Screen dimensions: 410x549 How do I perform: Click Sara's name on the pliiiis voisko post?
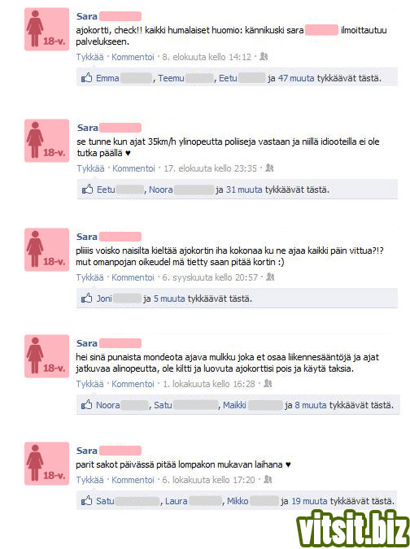pyautogui.click(x=87, y=237)
